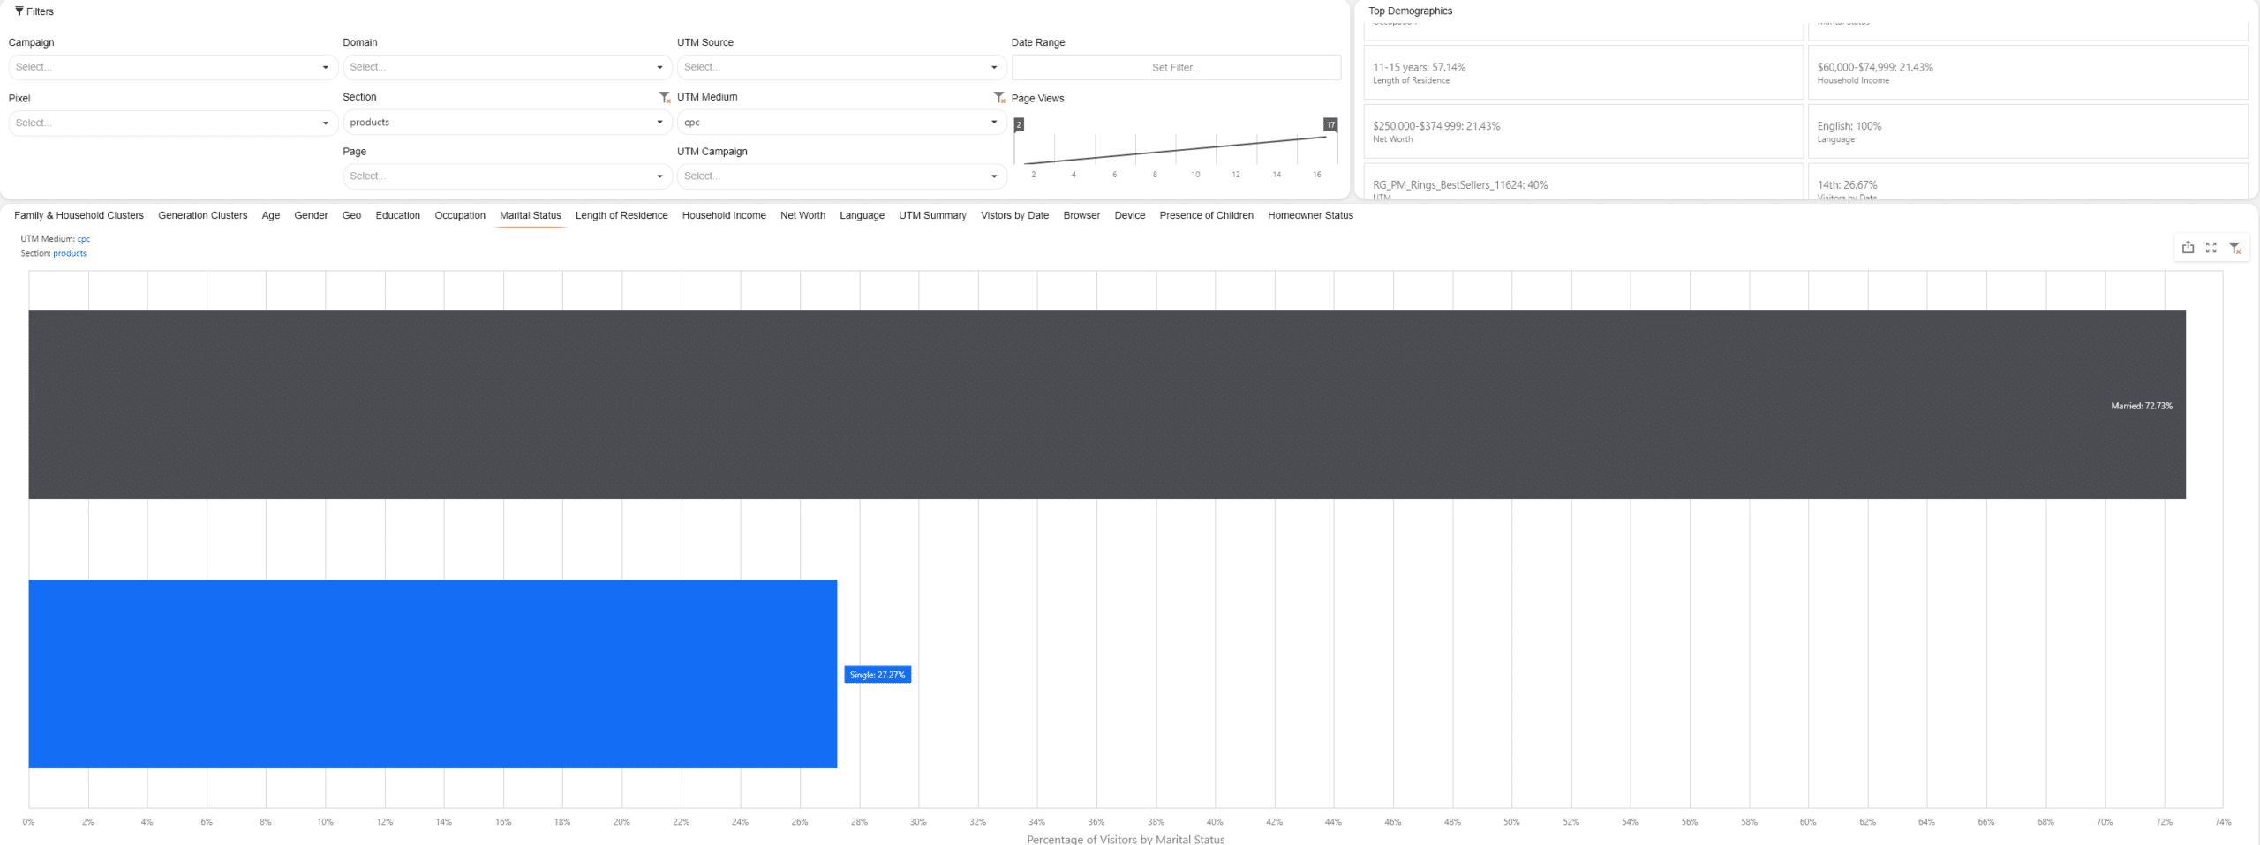Open the Domain dropdown
The height and width of the screenshot is (845, 2260).
point(508,67)
